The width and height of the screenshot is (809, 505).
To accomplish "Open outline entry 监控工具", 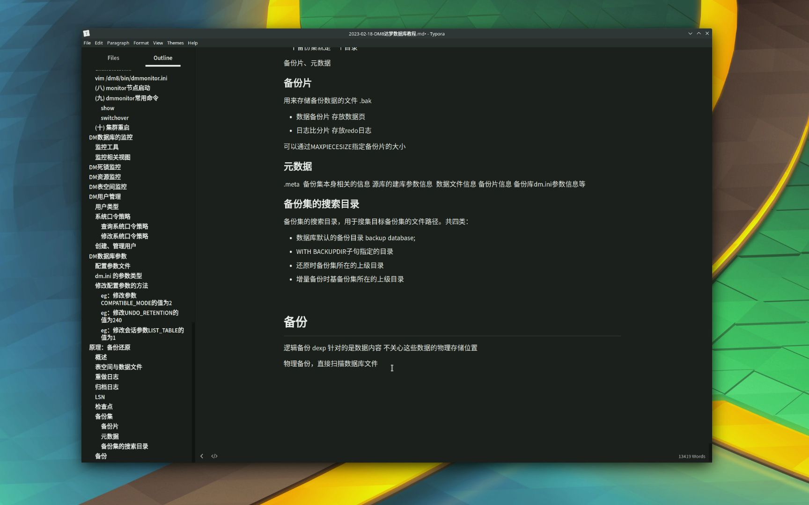I will [x=107, y=147].
